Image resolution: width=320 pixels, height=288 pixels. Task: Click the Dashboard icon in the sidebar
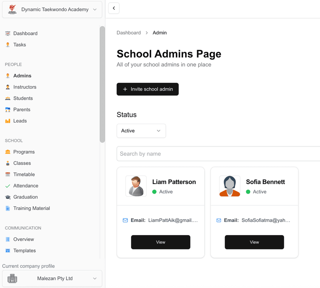pyautogui.click(x=7, y=33)
